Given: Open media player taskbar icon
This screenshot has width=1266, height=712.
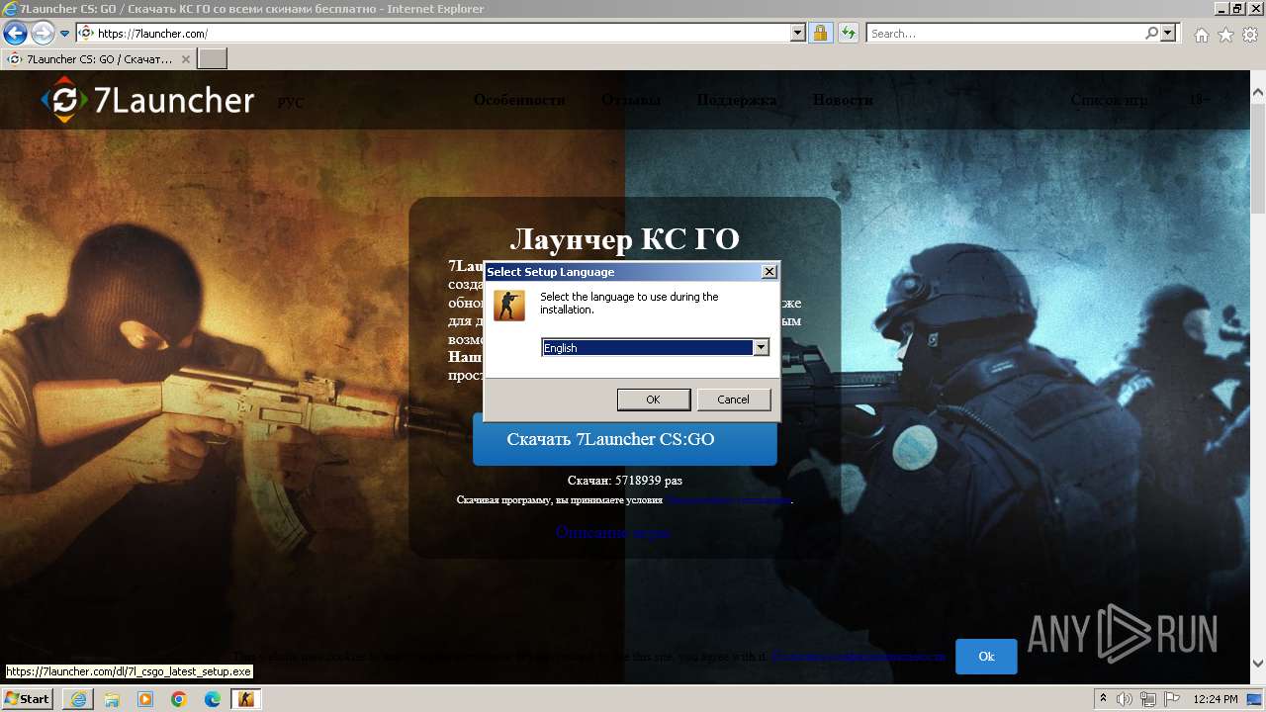Looking at the screenshot, I should tap(145, 699).
